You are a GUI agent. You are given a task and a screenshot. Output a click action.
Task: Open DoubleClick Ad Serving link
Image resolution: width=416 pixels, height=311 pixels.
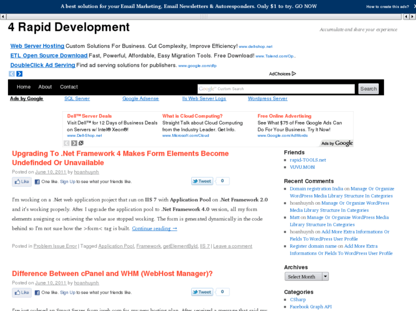[x=43, y=65]
